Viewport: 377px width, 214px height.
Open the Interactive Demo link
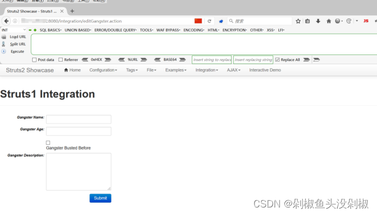click(x=265, y=70)
